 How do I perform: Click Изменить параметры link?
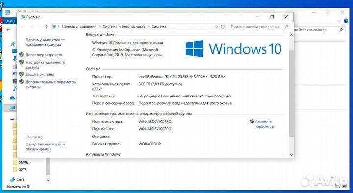pos(264,124)
